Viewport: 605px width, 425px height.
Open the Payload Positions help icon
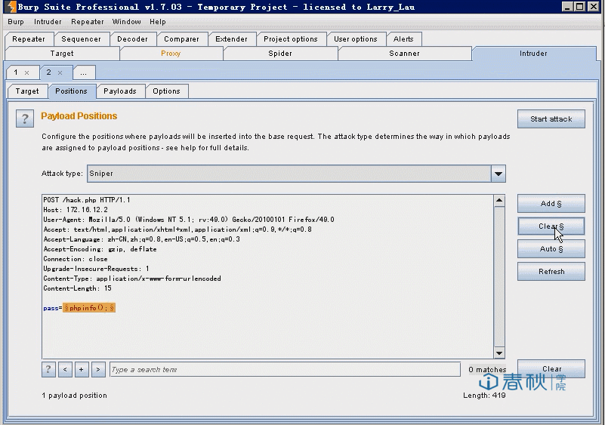(25, 119)
